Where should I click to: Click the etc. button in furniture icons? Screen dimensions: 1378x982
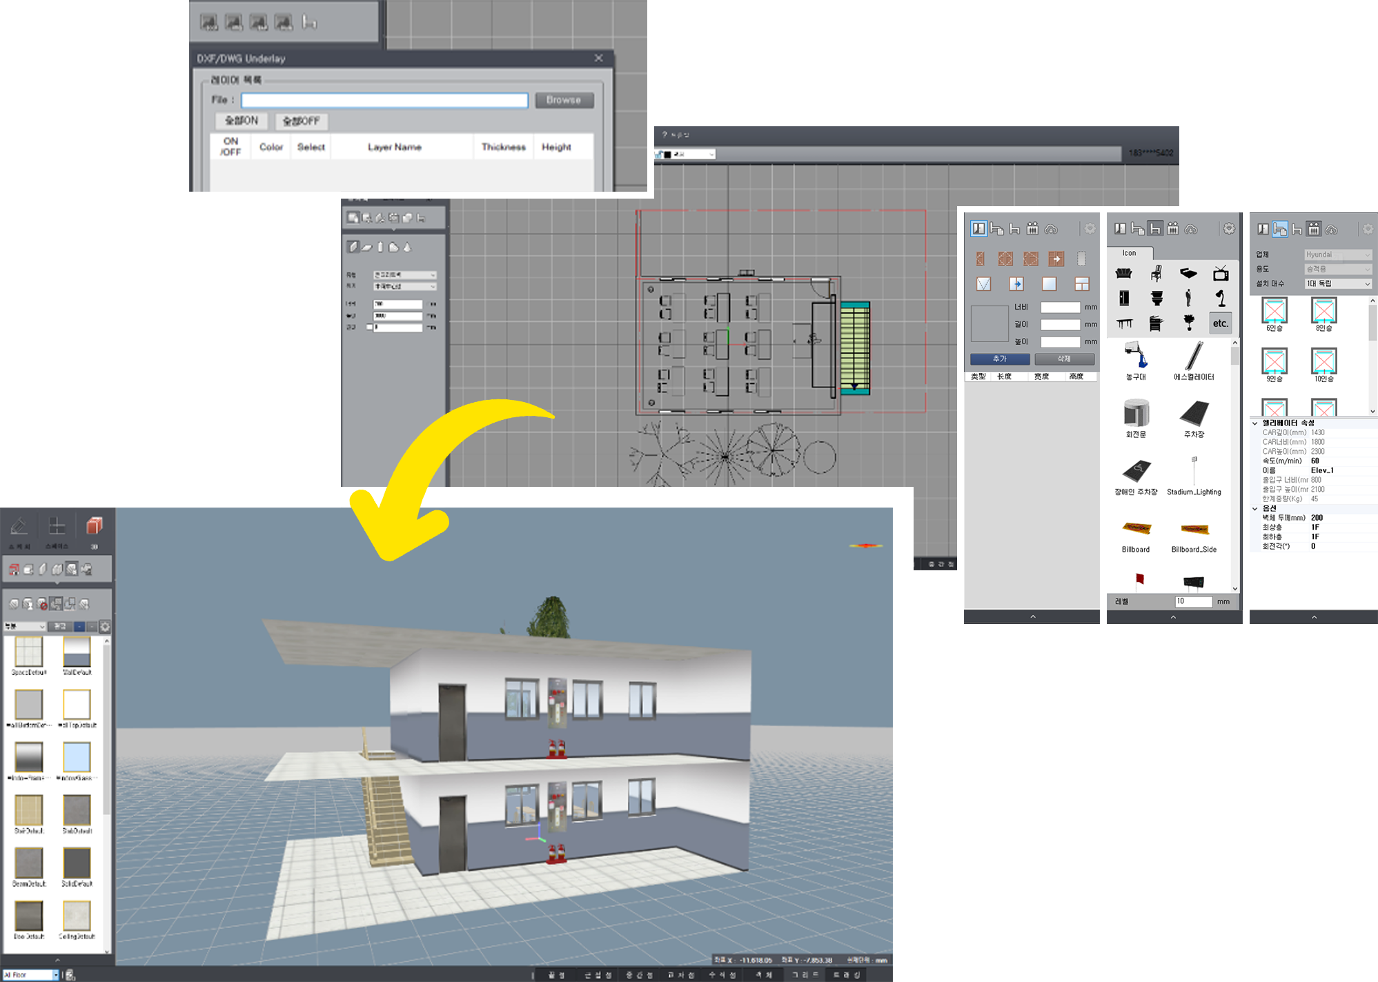pyautogui.click(x=1221, y=323)
